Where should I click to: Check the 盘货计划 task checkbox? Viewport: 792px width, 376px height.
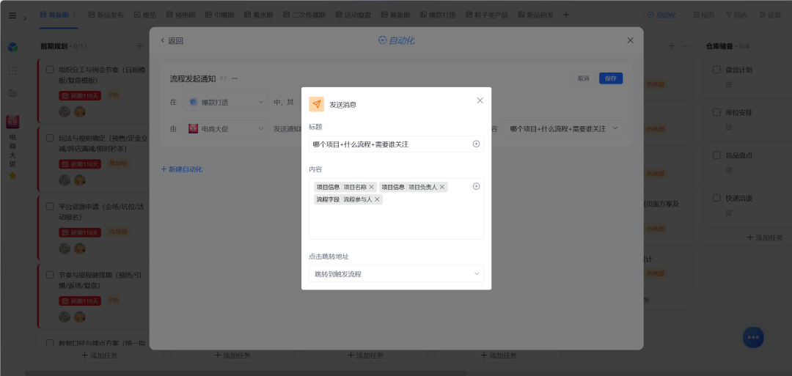click(716, 70)
